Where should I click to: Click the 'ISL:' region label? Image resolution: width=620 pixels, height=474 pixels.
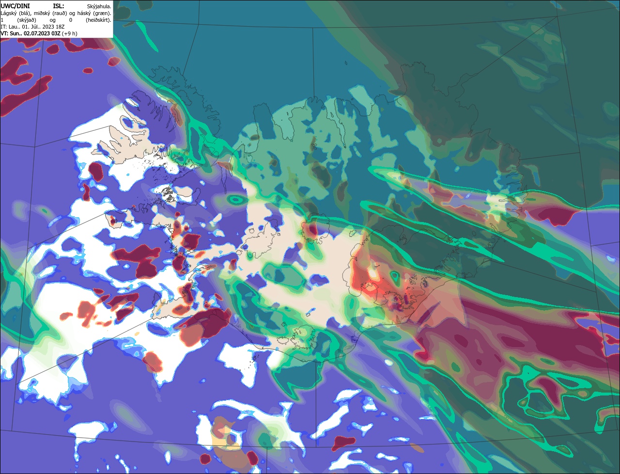click(x=59, y=6)
